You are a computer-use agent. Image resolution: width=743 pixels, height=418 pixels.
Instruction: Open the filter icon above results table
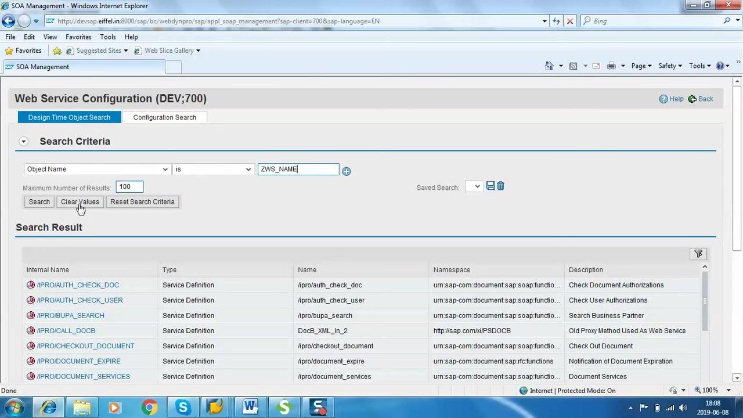(x=698, y=254)
